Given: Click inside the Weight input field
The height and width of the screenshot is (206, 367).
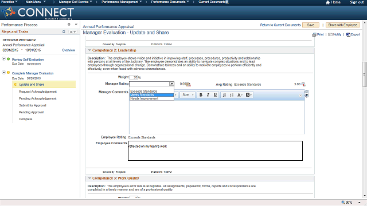Looking at the screenshot, I should (x=134, y=77).
